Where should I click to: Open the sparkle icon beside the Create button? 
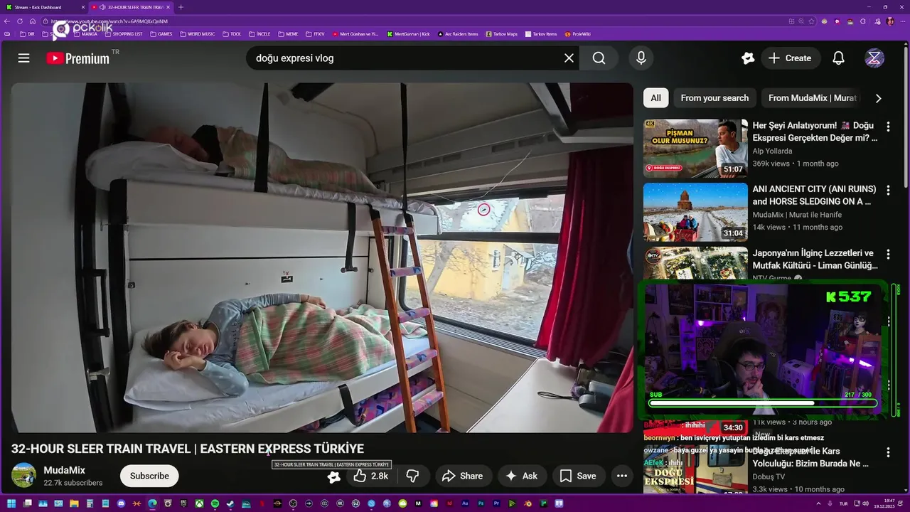tap(747, 58)
